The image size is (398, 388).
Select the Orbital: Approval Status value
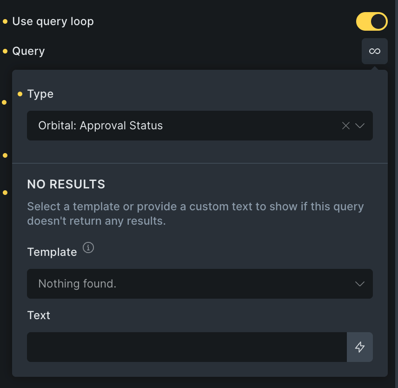100,126
